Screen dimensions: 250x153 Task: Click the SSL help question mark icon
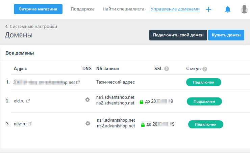(167, 69)
